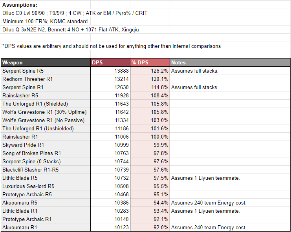Click the DPS values arbitrary disclaimer text

pyautogui.click(x=112, y=46)
